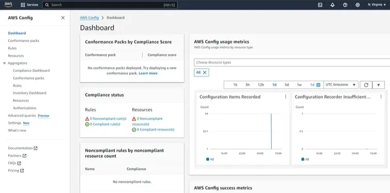Image resolution: width=390 pixels, height=193 pixels.
Task: Click the Compliance column header
Action: coord(136,169)
